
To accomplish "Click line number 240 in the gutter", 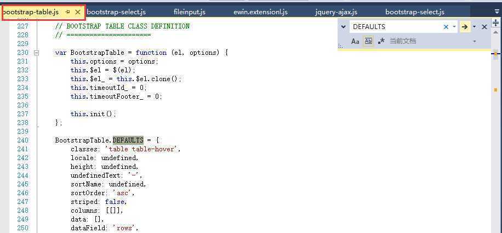I will [x=22, y=140].
